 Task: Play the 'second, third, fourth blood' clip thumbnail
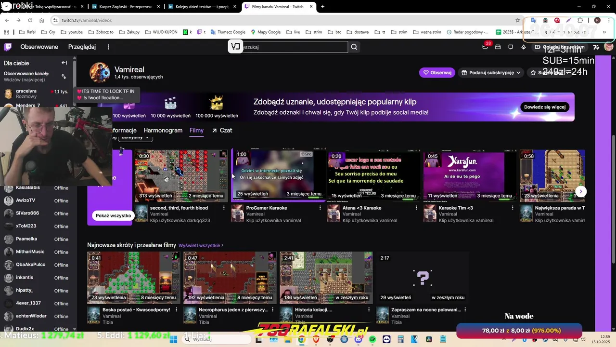pyautogui.click(x=181, y=176)
